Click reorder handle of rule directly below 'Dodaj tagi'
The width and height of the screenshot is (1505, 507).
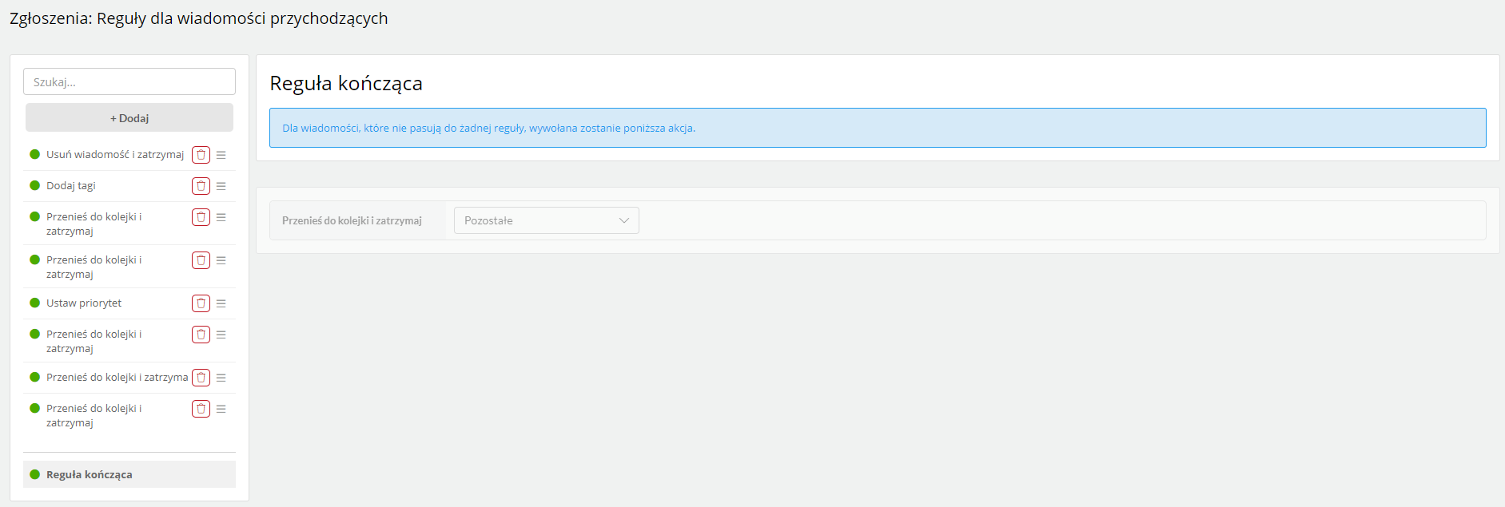(221, 217)
